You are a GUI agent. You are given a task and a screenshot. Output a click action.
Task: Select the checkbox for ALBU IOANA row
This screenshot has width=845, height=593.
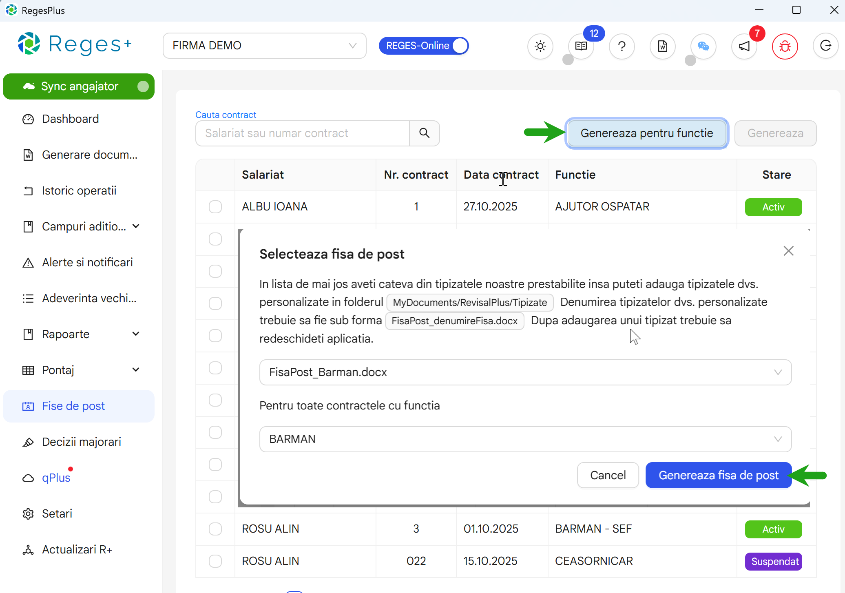215,207
